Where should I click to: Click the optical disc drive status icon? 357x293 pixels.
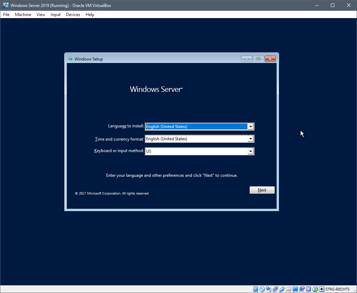coord(262,289)
